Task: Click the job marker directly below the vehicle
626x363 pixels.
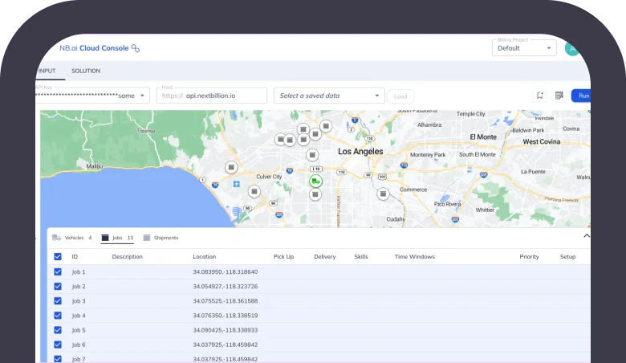Action: click(x=316, y=194)
